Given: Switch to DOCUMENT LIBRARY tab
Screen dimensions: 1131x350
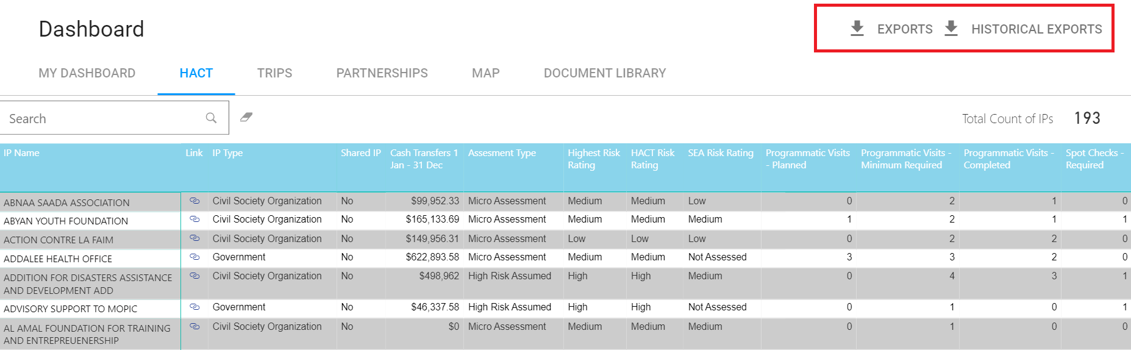Looking at the screenshot, I should pyautogui.click(x=605, y=73).
